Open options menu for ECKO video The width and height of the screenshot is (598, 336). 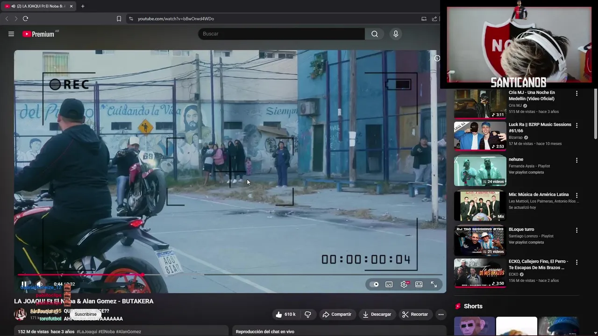click(x=577, y=262)
